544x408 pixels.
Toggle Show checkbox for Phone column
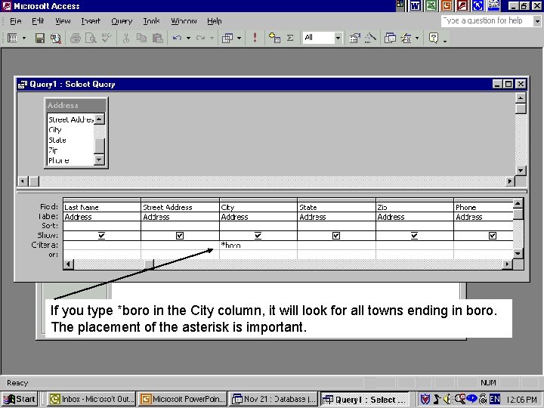pos(493,236)
